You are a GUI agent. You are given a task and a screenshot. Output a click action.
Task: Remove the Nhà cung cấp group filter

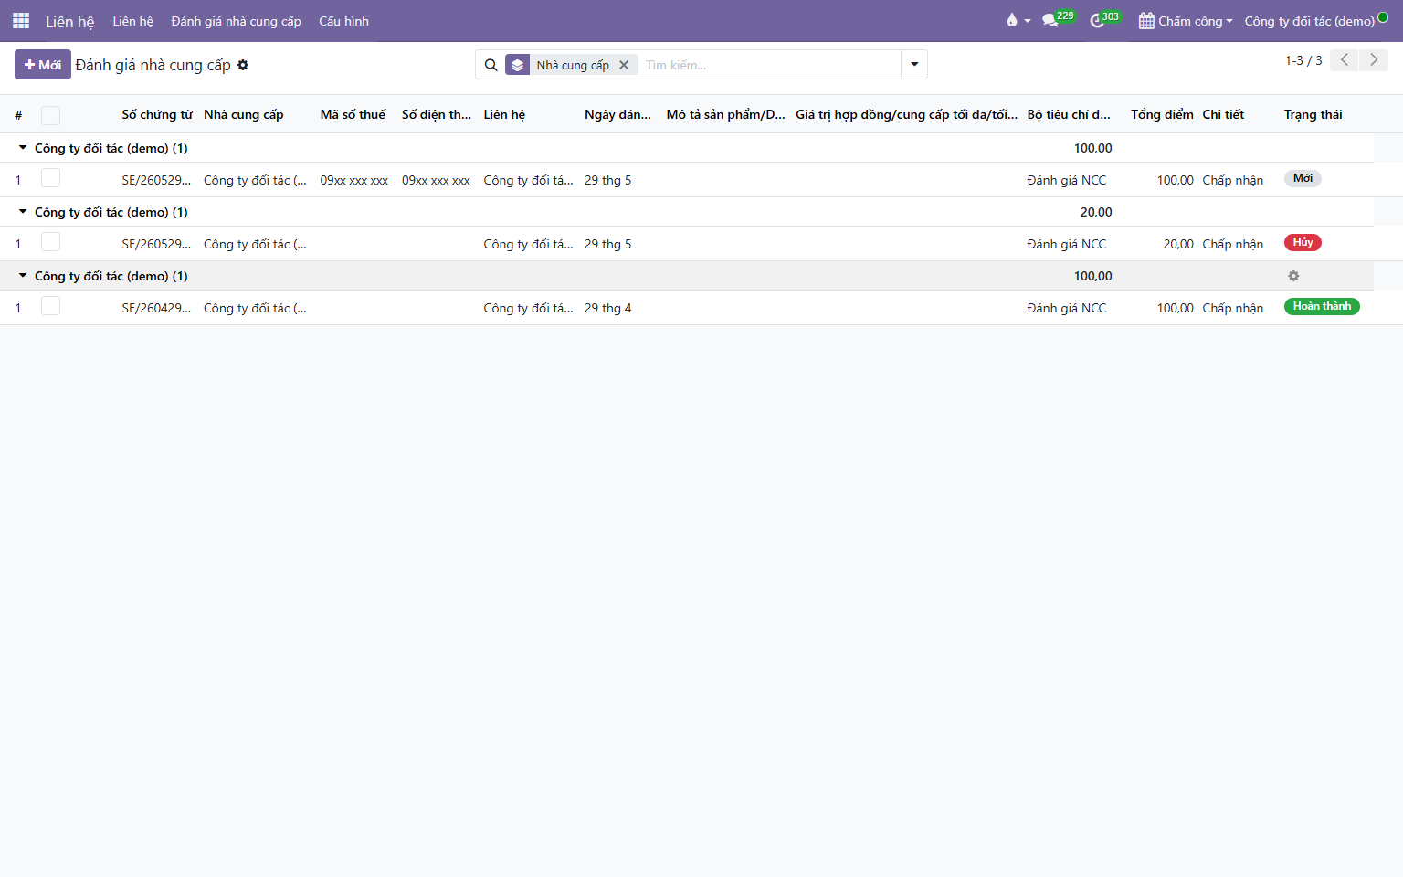click(624, 65)
